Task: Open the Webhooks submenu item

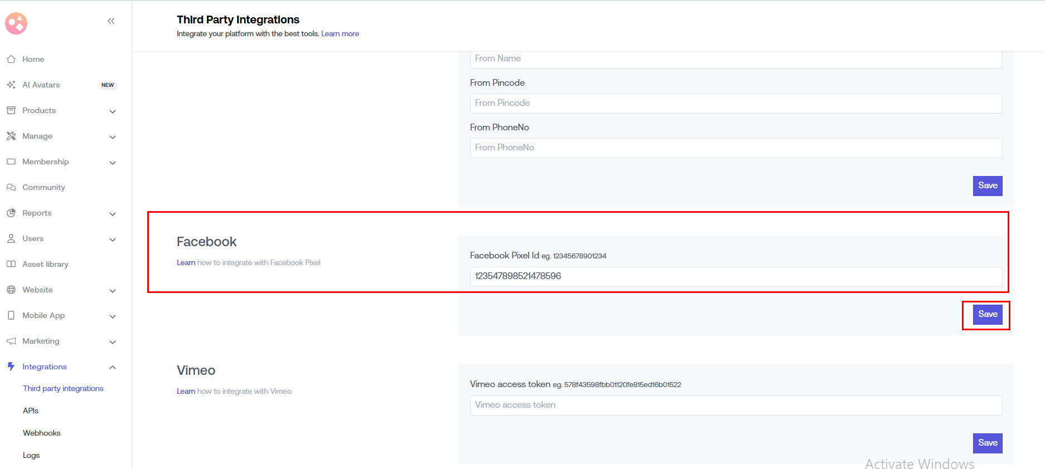Action: (x=42, y=433)
